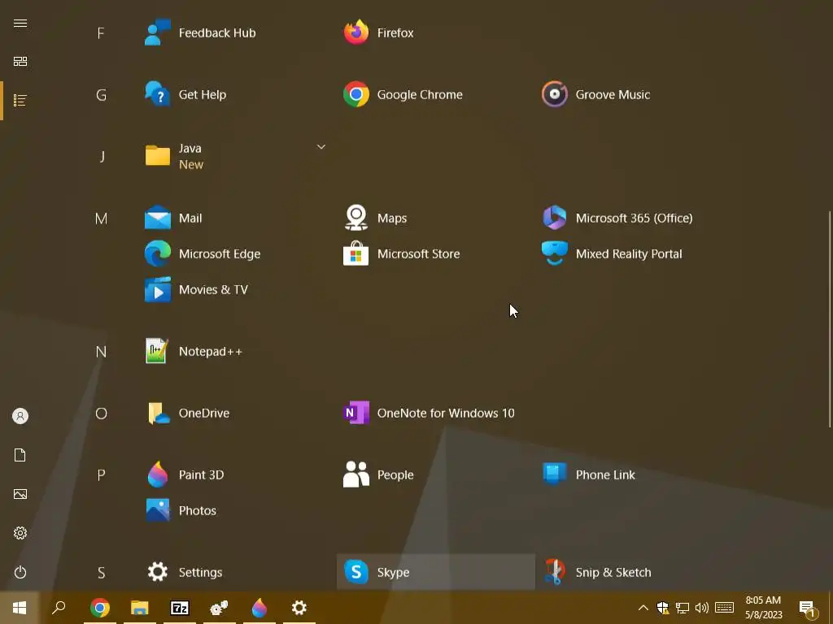Switch to All apps list view

[x=20, y=100]
